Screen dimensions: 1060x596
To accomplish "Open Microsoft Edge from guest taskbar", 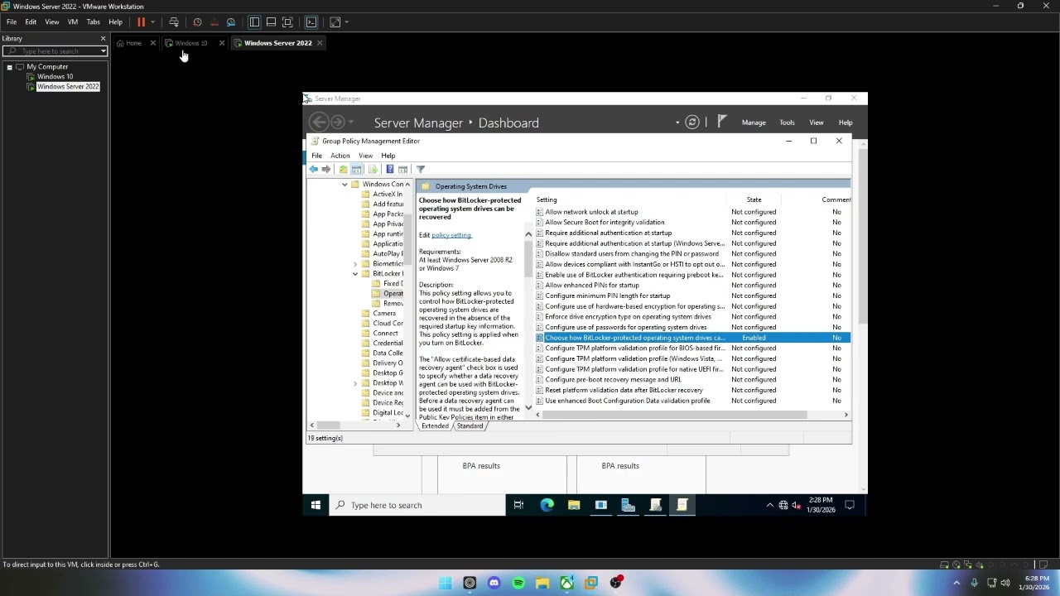I will [547, 505].
